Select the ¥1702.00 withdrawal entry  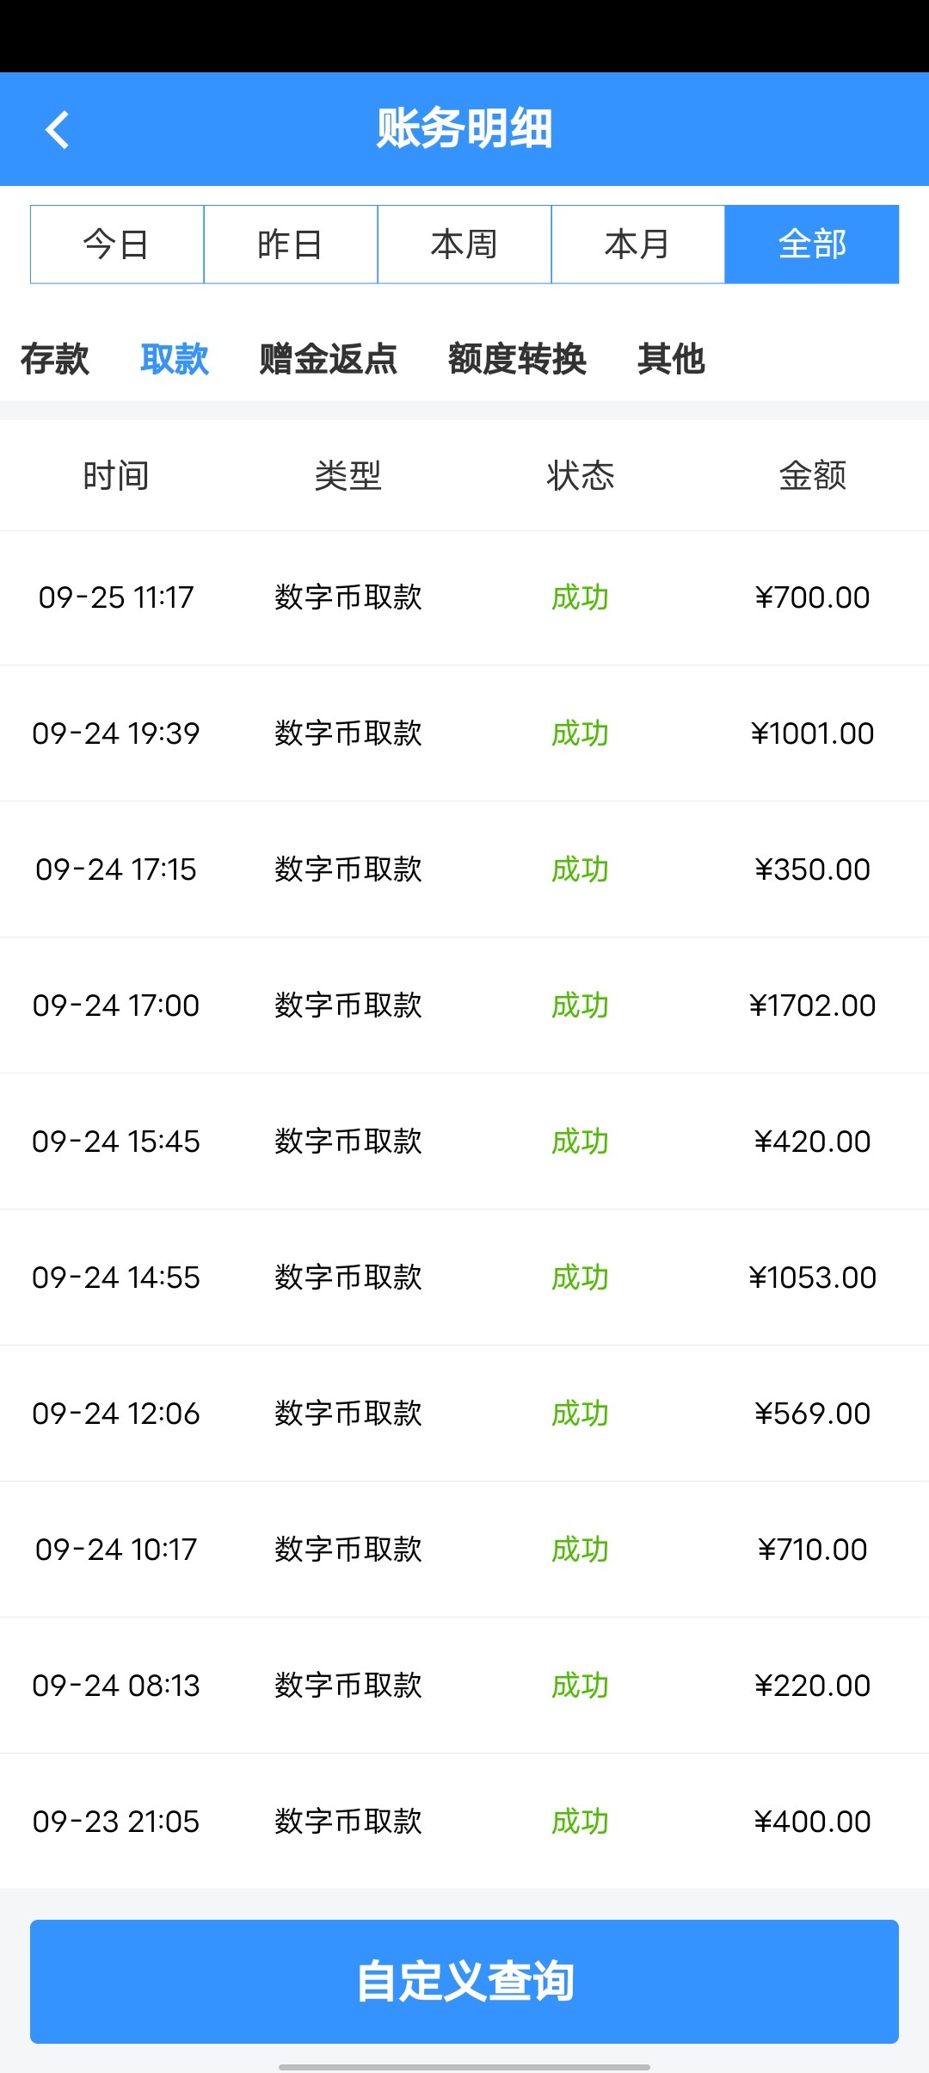pyautogui.click(x=464, y=1006)
